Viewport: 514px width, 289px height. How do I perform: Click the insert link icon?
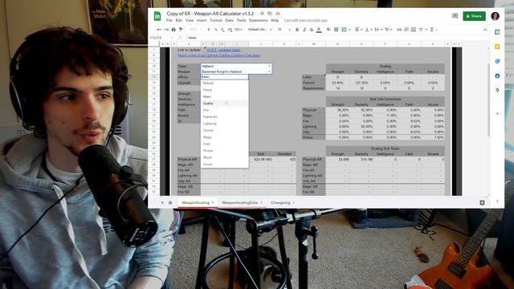399,30
